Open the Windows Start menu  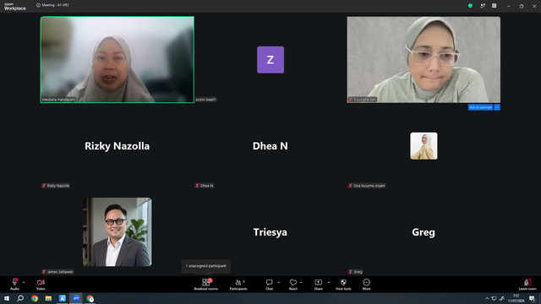click(7, 298)
